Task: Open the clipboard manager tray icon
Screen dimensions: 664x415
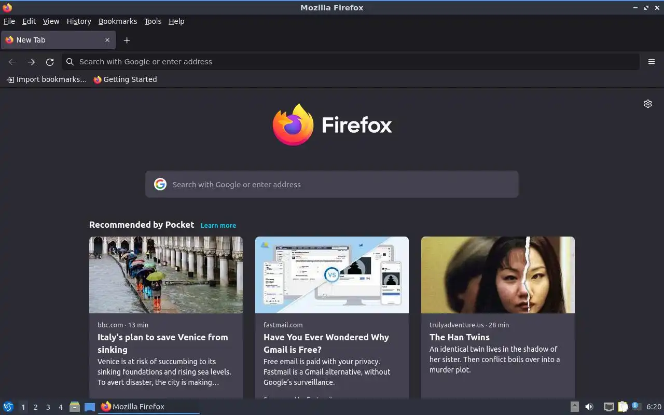Action: (622, 407)
